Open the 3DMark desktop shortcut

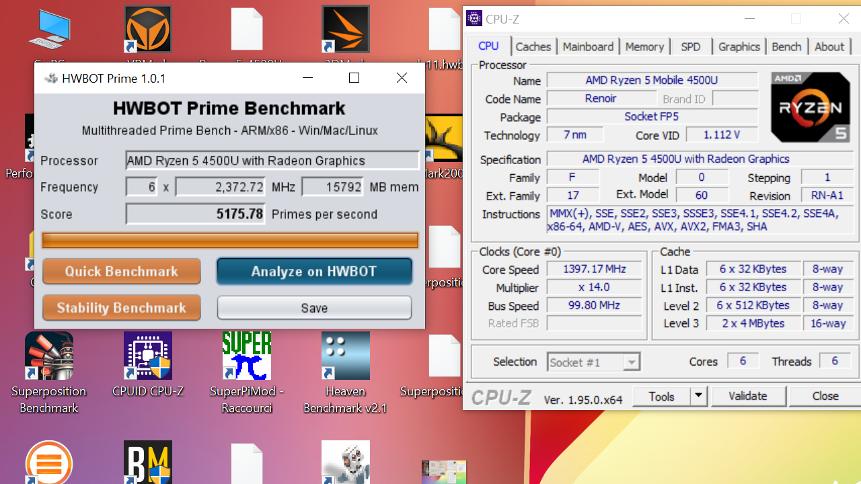[x=346, y=30]
